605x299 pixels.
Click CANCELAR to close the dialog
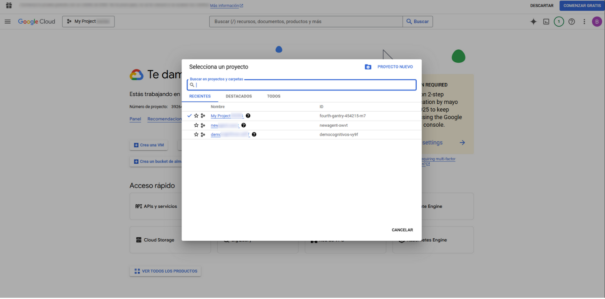tap(402, 230)
